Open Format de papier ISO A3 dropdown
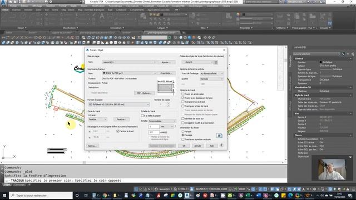This screenshot has width=356, height=200. (118, 104)
